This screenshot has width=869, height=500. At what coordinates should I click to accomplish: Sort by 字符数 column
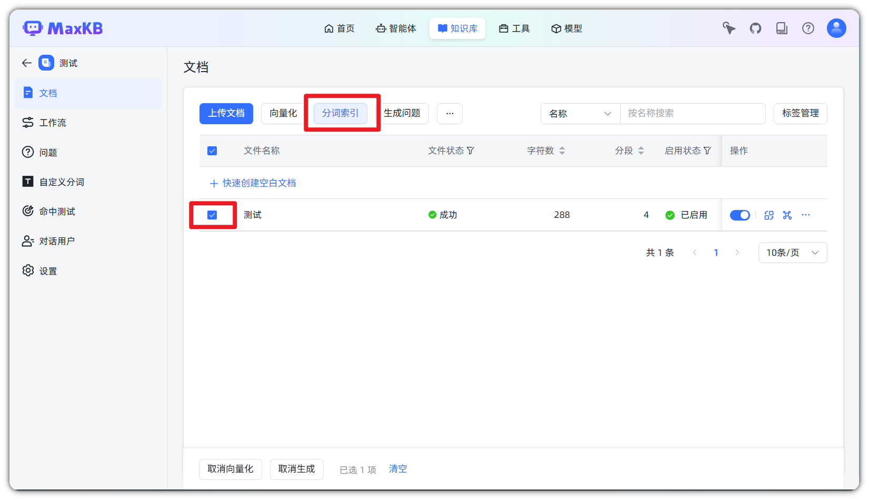coord(562,151)
